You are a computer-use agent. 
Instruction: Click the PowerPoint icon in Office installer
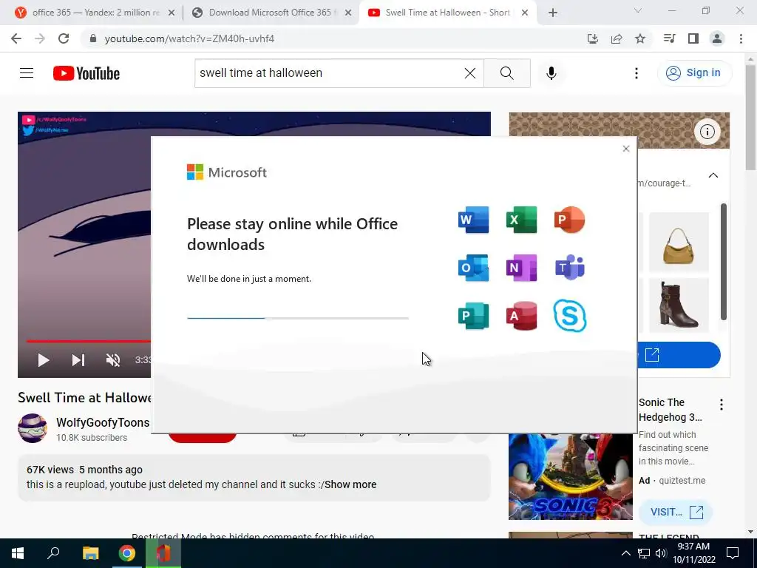click(x=570, y=220)
